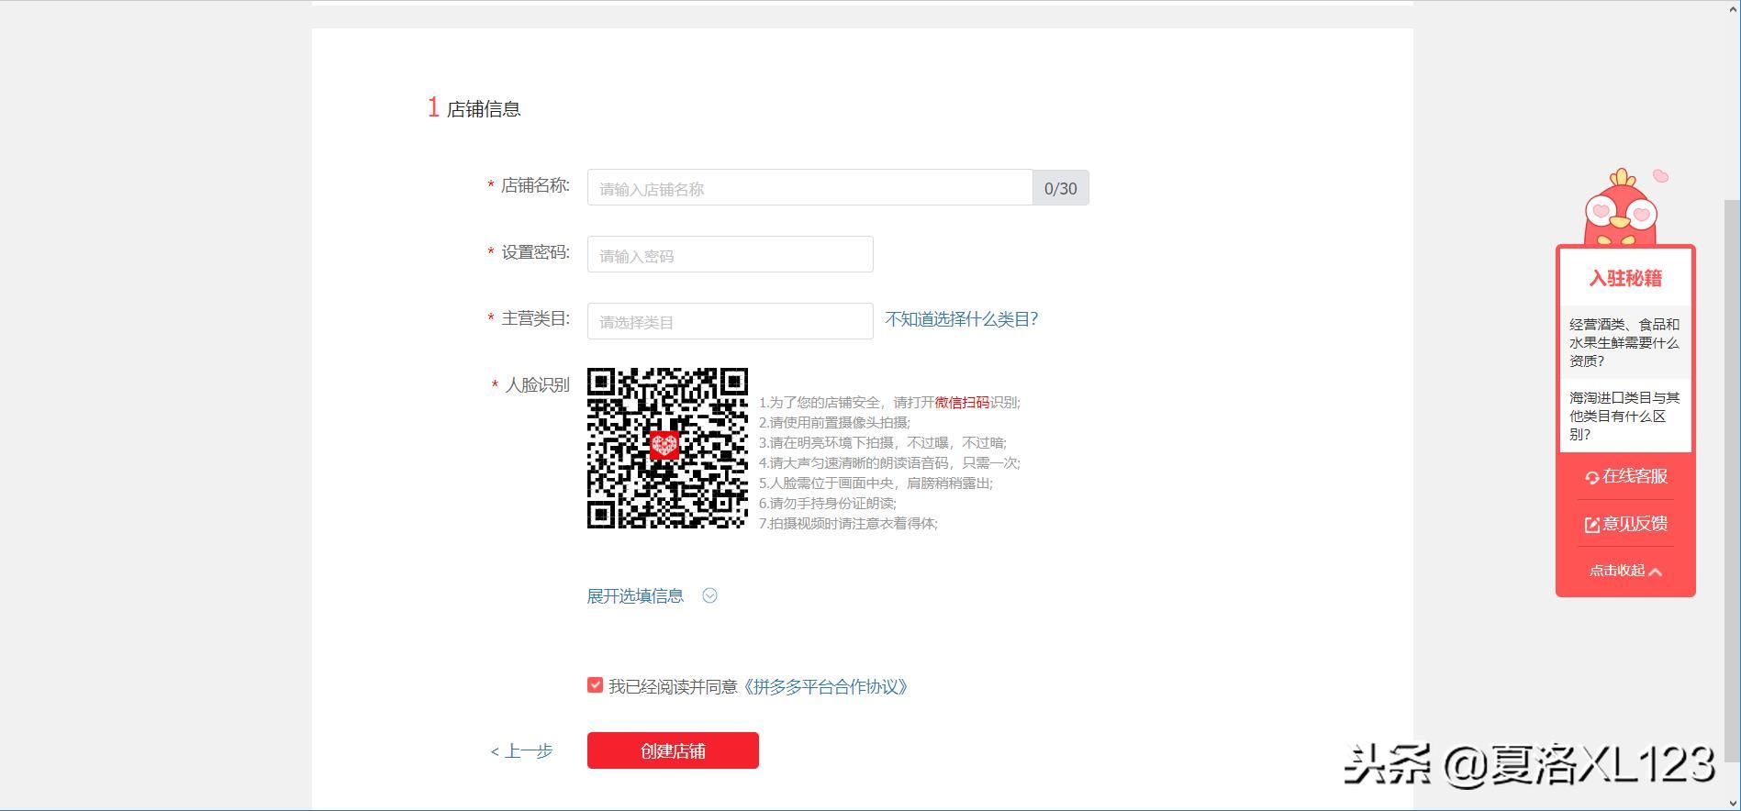1741x811 pixels.
Task: Click the 人脸识别 label
Action: [x=537, y=385]
